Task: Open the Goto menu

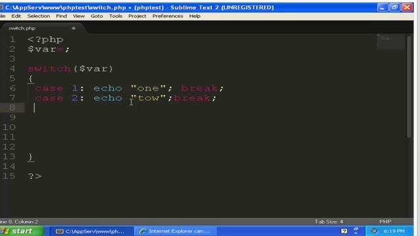Action: tap(96, 16)
